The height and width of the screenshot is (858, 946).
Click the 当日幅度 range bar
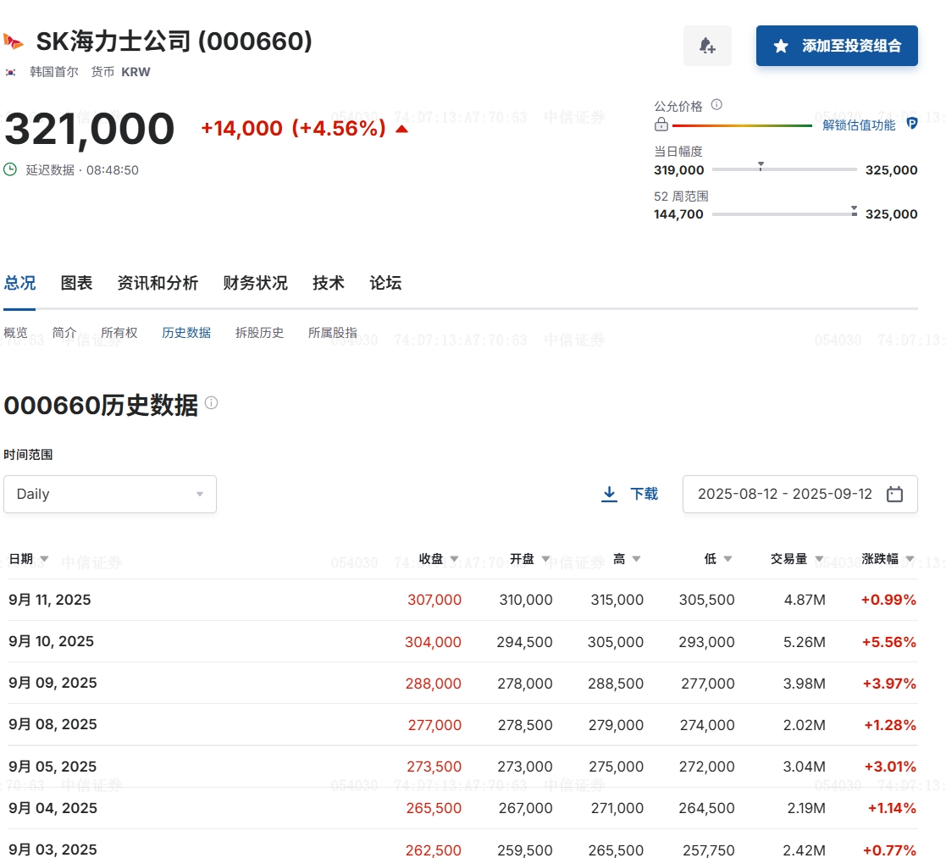point(784,169)
